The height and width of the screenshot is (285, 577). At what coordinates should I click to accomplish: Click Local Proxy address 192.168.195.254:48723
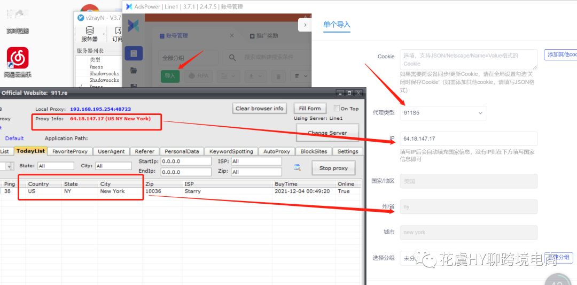[100, 110]
